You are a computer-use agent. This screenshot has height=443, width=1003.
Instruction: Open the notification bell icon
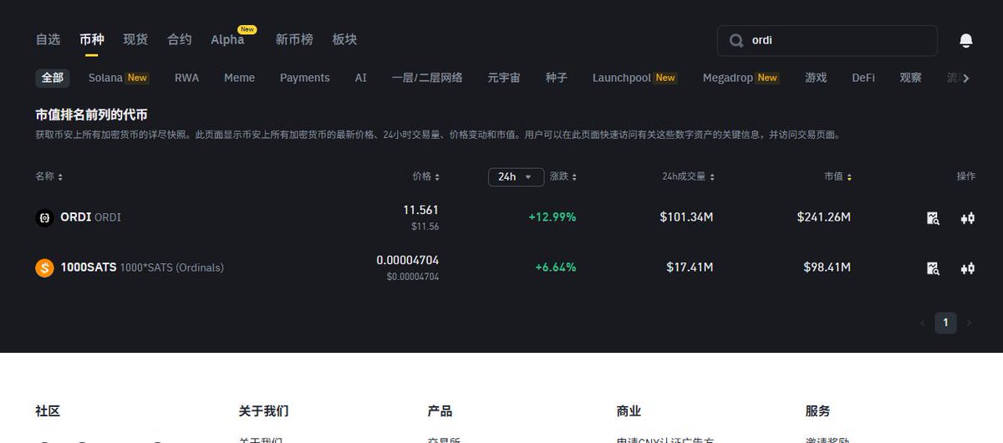966,40
